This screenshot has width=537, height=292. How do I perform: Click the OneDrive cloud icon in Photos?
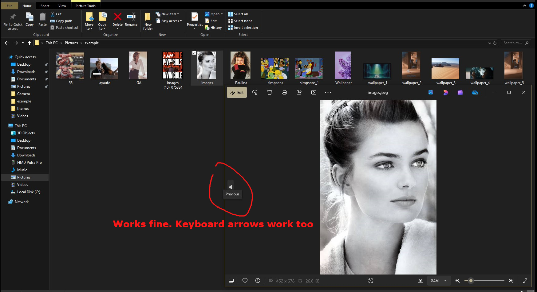475,92
